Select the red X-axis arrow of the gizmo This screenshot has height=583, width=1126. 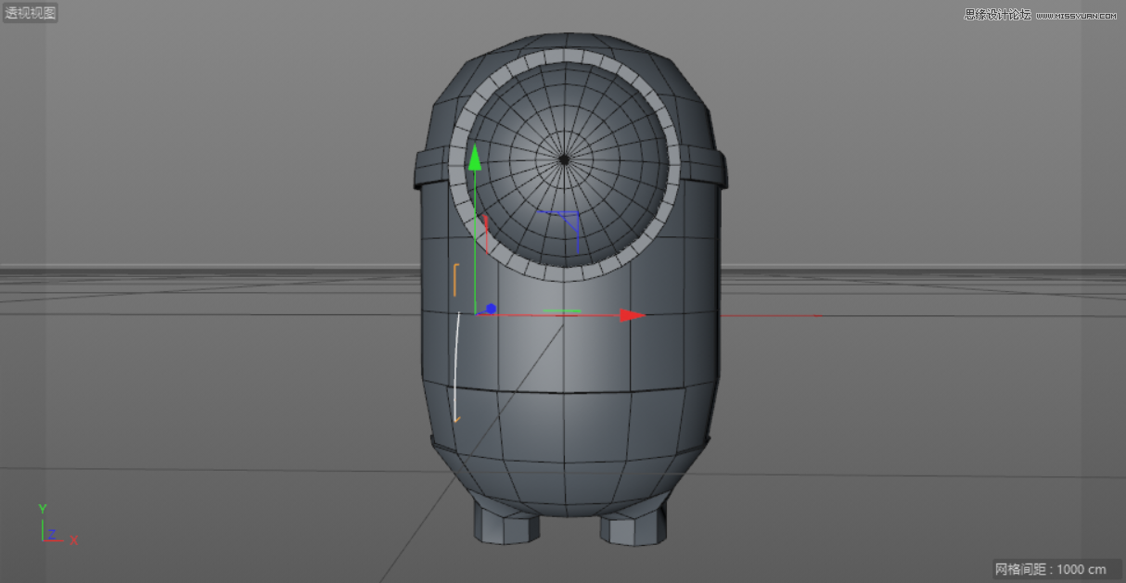point(631,313)
